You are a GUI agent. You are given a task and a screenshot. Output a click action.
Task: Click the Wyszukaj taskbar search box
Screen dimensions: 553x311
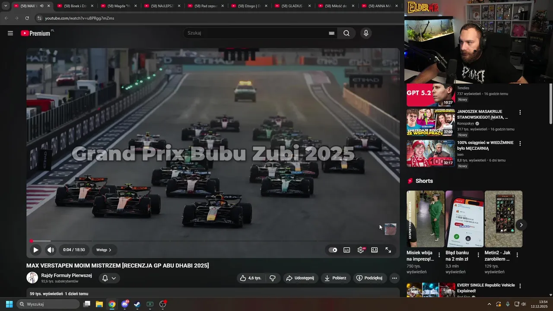(48, 304)
